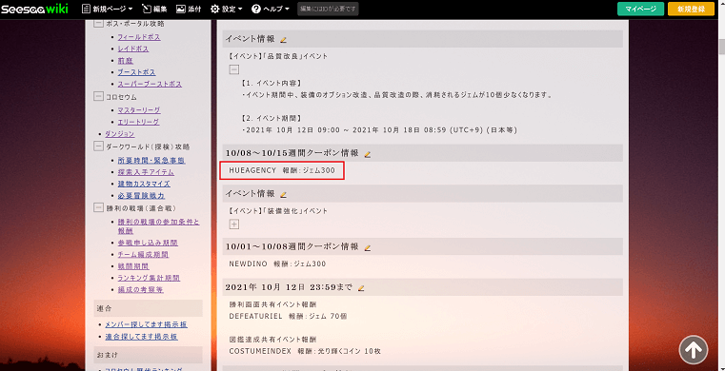Click the page vertical scrollbar thumb
This screenshot has width=725, height=371.
721,47
